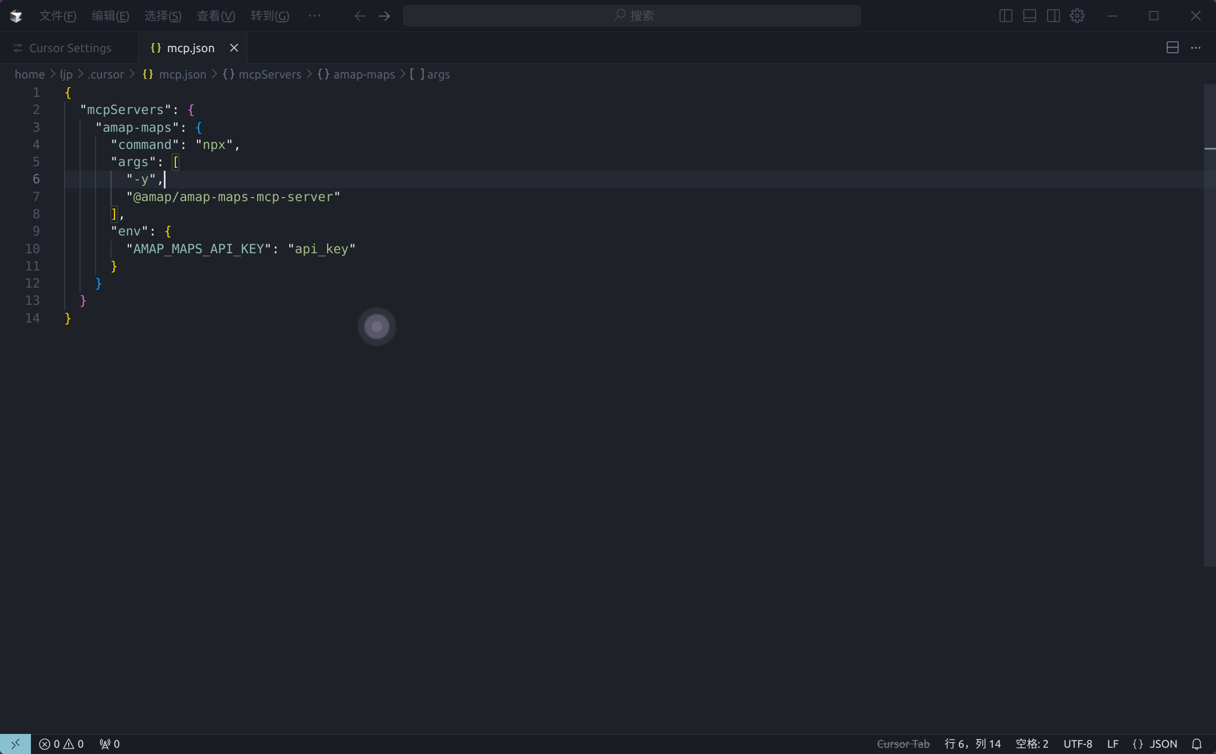
Task: Click the go forward arrow
Action: point(384,15)
